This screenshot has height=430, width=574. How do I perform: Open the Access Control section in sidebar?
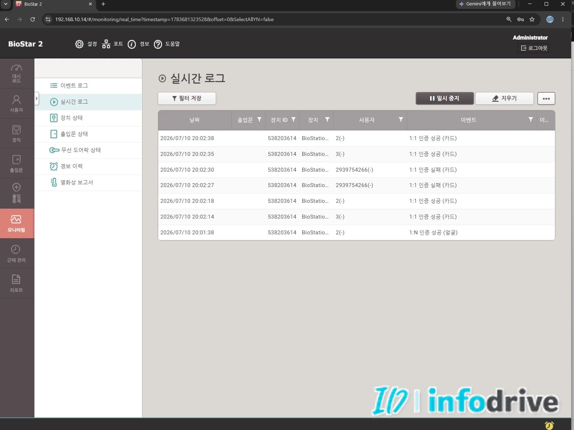17,193
